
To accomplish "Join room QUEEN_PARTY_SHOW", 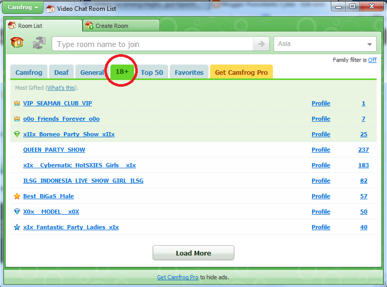I will pos(54,150).
